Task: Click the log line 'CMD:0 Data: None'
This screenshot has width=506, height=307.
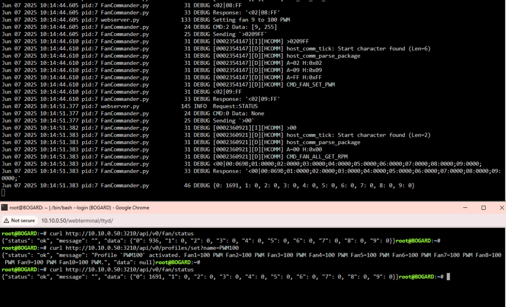Action: [x=238, y=113]
